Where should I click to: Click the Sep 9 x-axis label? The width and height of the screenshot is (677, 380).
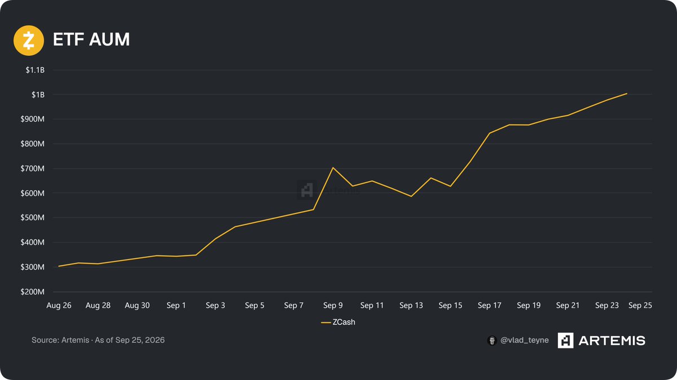(333, 306)
